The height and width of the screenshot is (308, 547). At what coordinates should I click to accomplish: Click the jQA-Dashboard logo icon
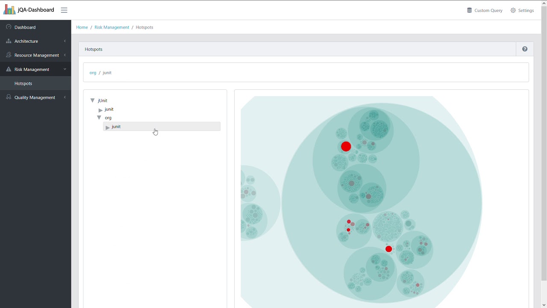point(9,9)
